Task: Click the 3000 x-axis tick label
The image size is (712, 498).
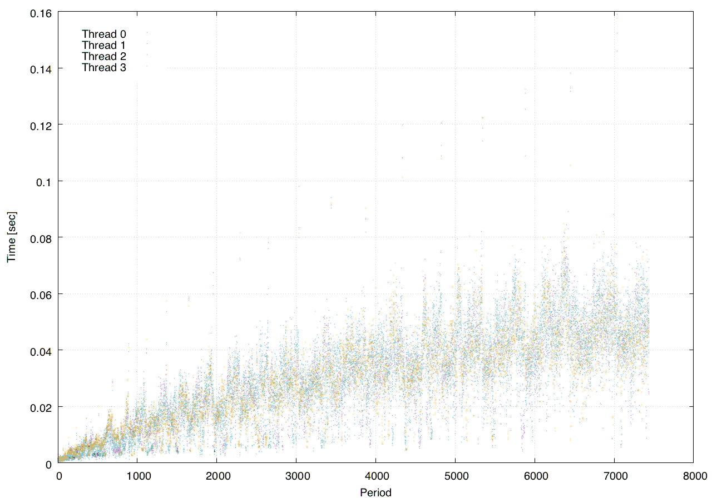Action: tap(296, 475)
